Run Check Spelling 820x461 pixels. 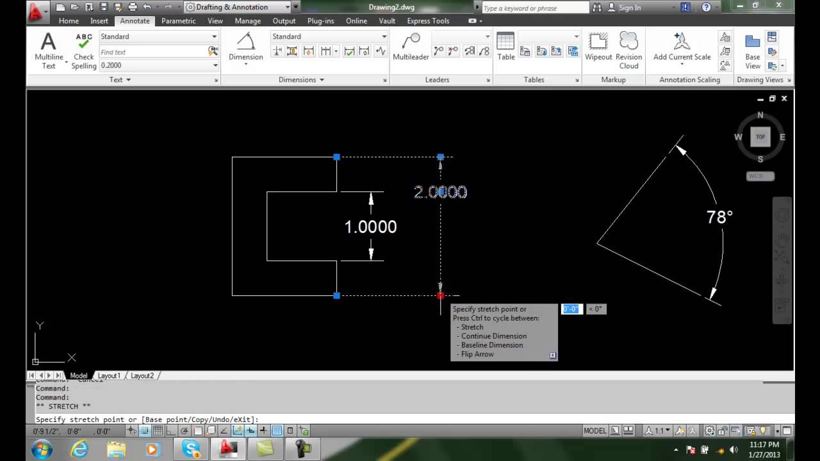point(83,51)
